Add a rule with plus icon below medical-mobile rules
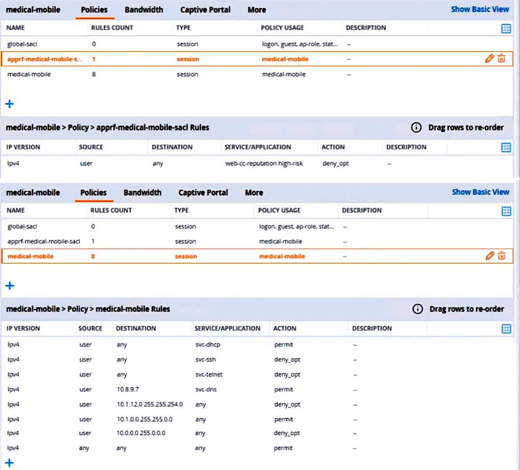Image resolution: width=520 pixels, height=470 pixels. [x=9, y=463]
